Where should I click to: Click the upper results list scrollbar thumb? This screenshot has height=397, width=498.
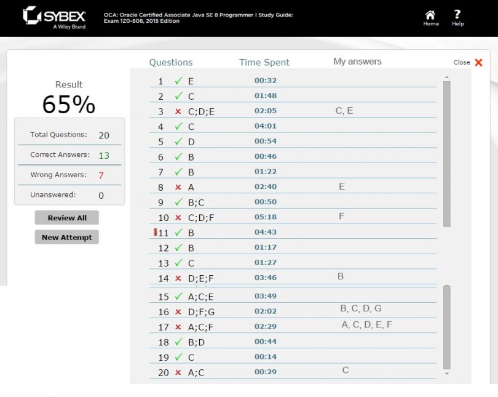pyautogui.click(x=447, y=154)
